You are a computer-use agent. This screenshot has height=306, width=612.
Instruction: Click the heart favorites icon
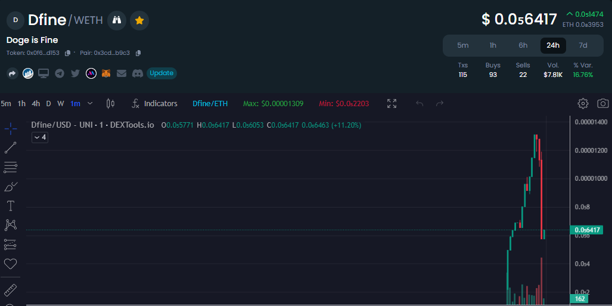coord(11,264)
